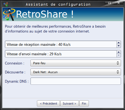The height and width of the screenshot is (110, 125).
Task: Click the RetroShare icon in title bar
Action: pos(6,4)
